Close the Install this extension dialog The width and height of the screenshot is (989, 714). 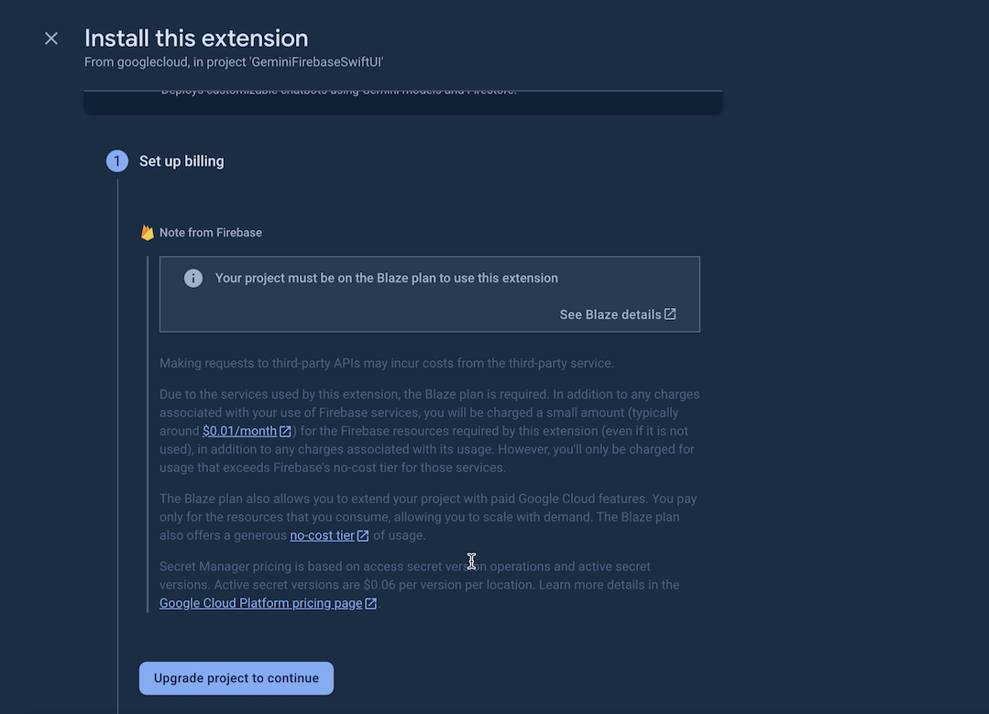point(51,38)
